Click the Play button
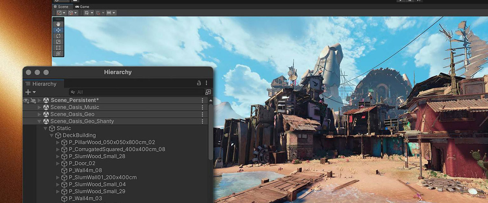488x203 pixels. click(x=401, y=1)
